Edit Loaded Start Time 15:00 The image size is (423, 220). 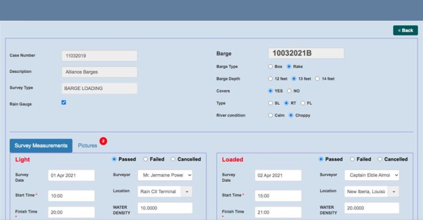point(278,196)
